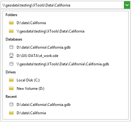Choose \\geodata\testing\XTools\Data\California in the Folders list
The image size is (131, 122).
(51, 31)
